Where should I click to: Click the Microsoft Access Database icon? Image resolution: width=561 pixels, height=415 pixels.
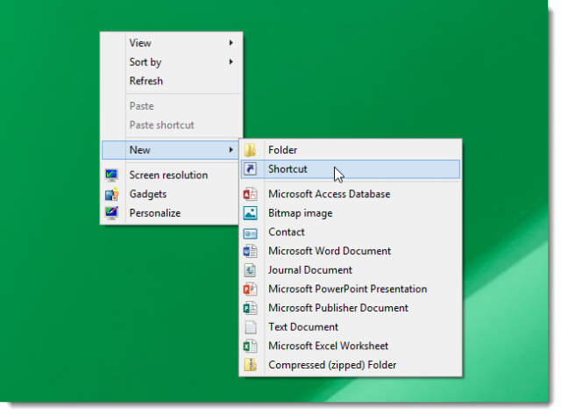click(x=251, y=194)
